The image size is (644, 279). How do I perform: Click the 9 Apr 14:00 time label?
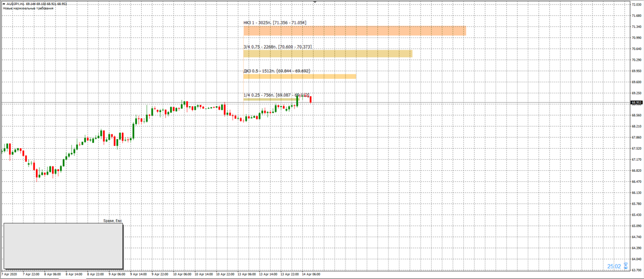point(138,275)
